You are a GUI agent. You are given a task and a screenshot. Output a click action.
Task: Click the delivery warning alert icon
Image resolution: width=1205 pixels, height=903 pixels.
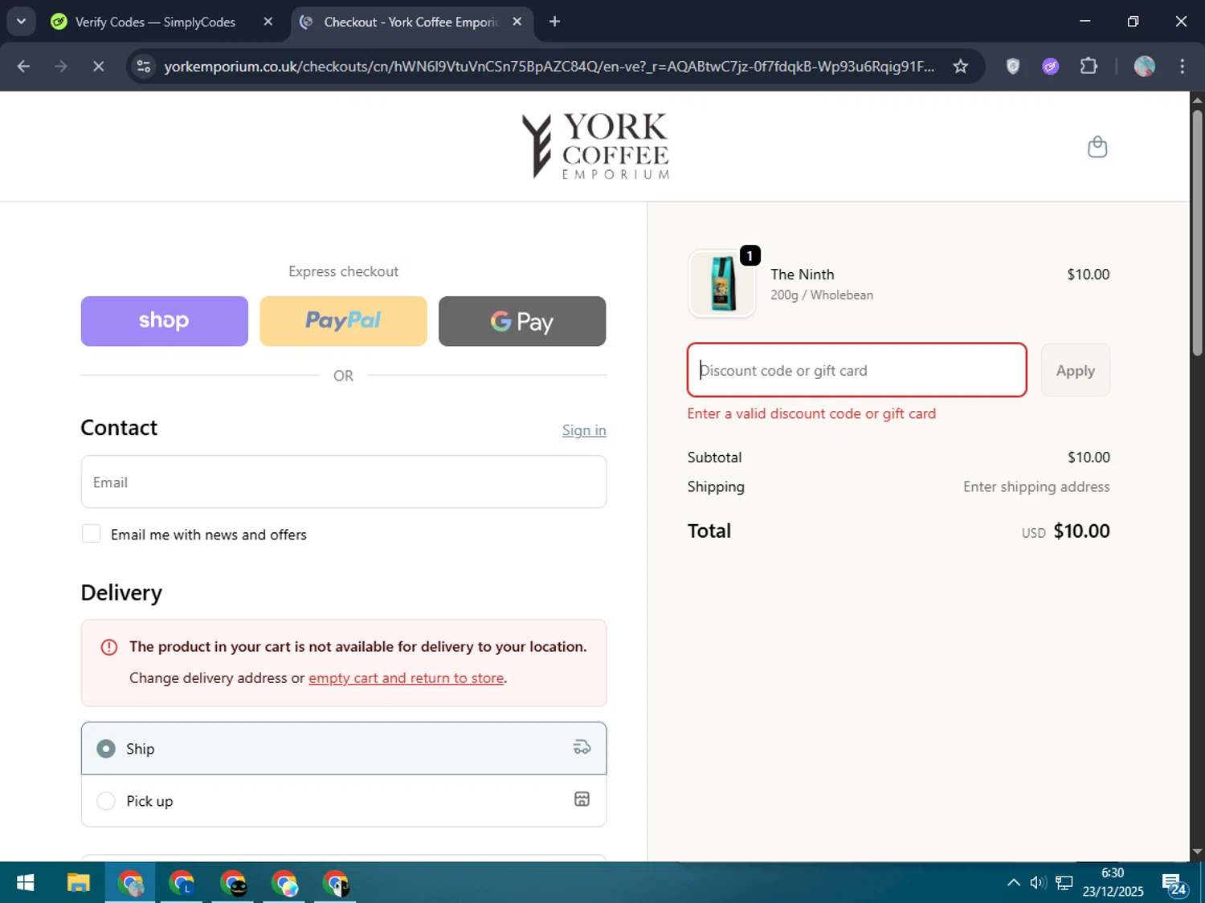pos(109,647)
